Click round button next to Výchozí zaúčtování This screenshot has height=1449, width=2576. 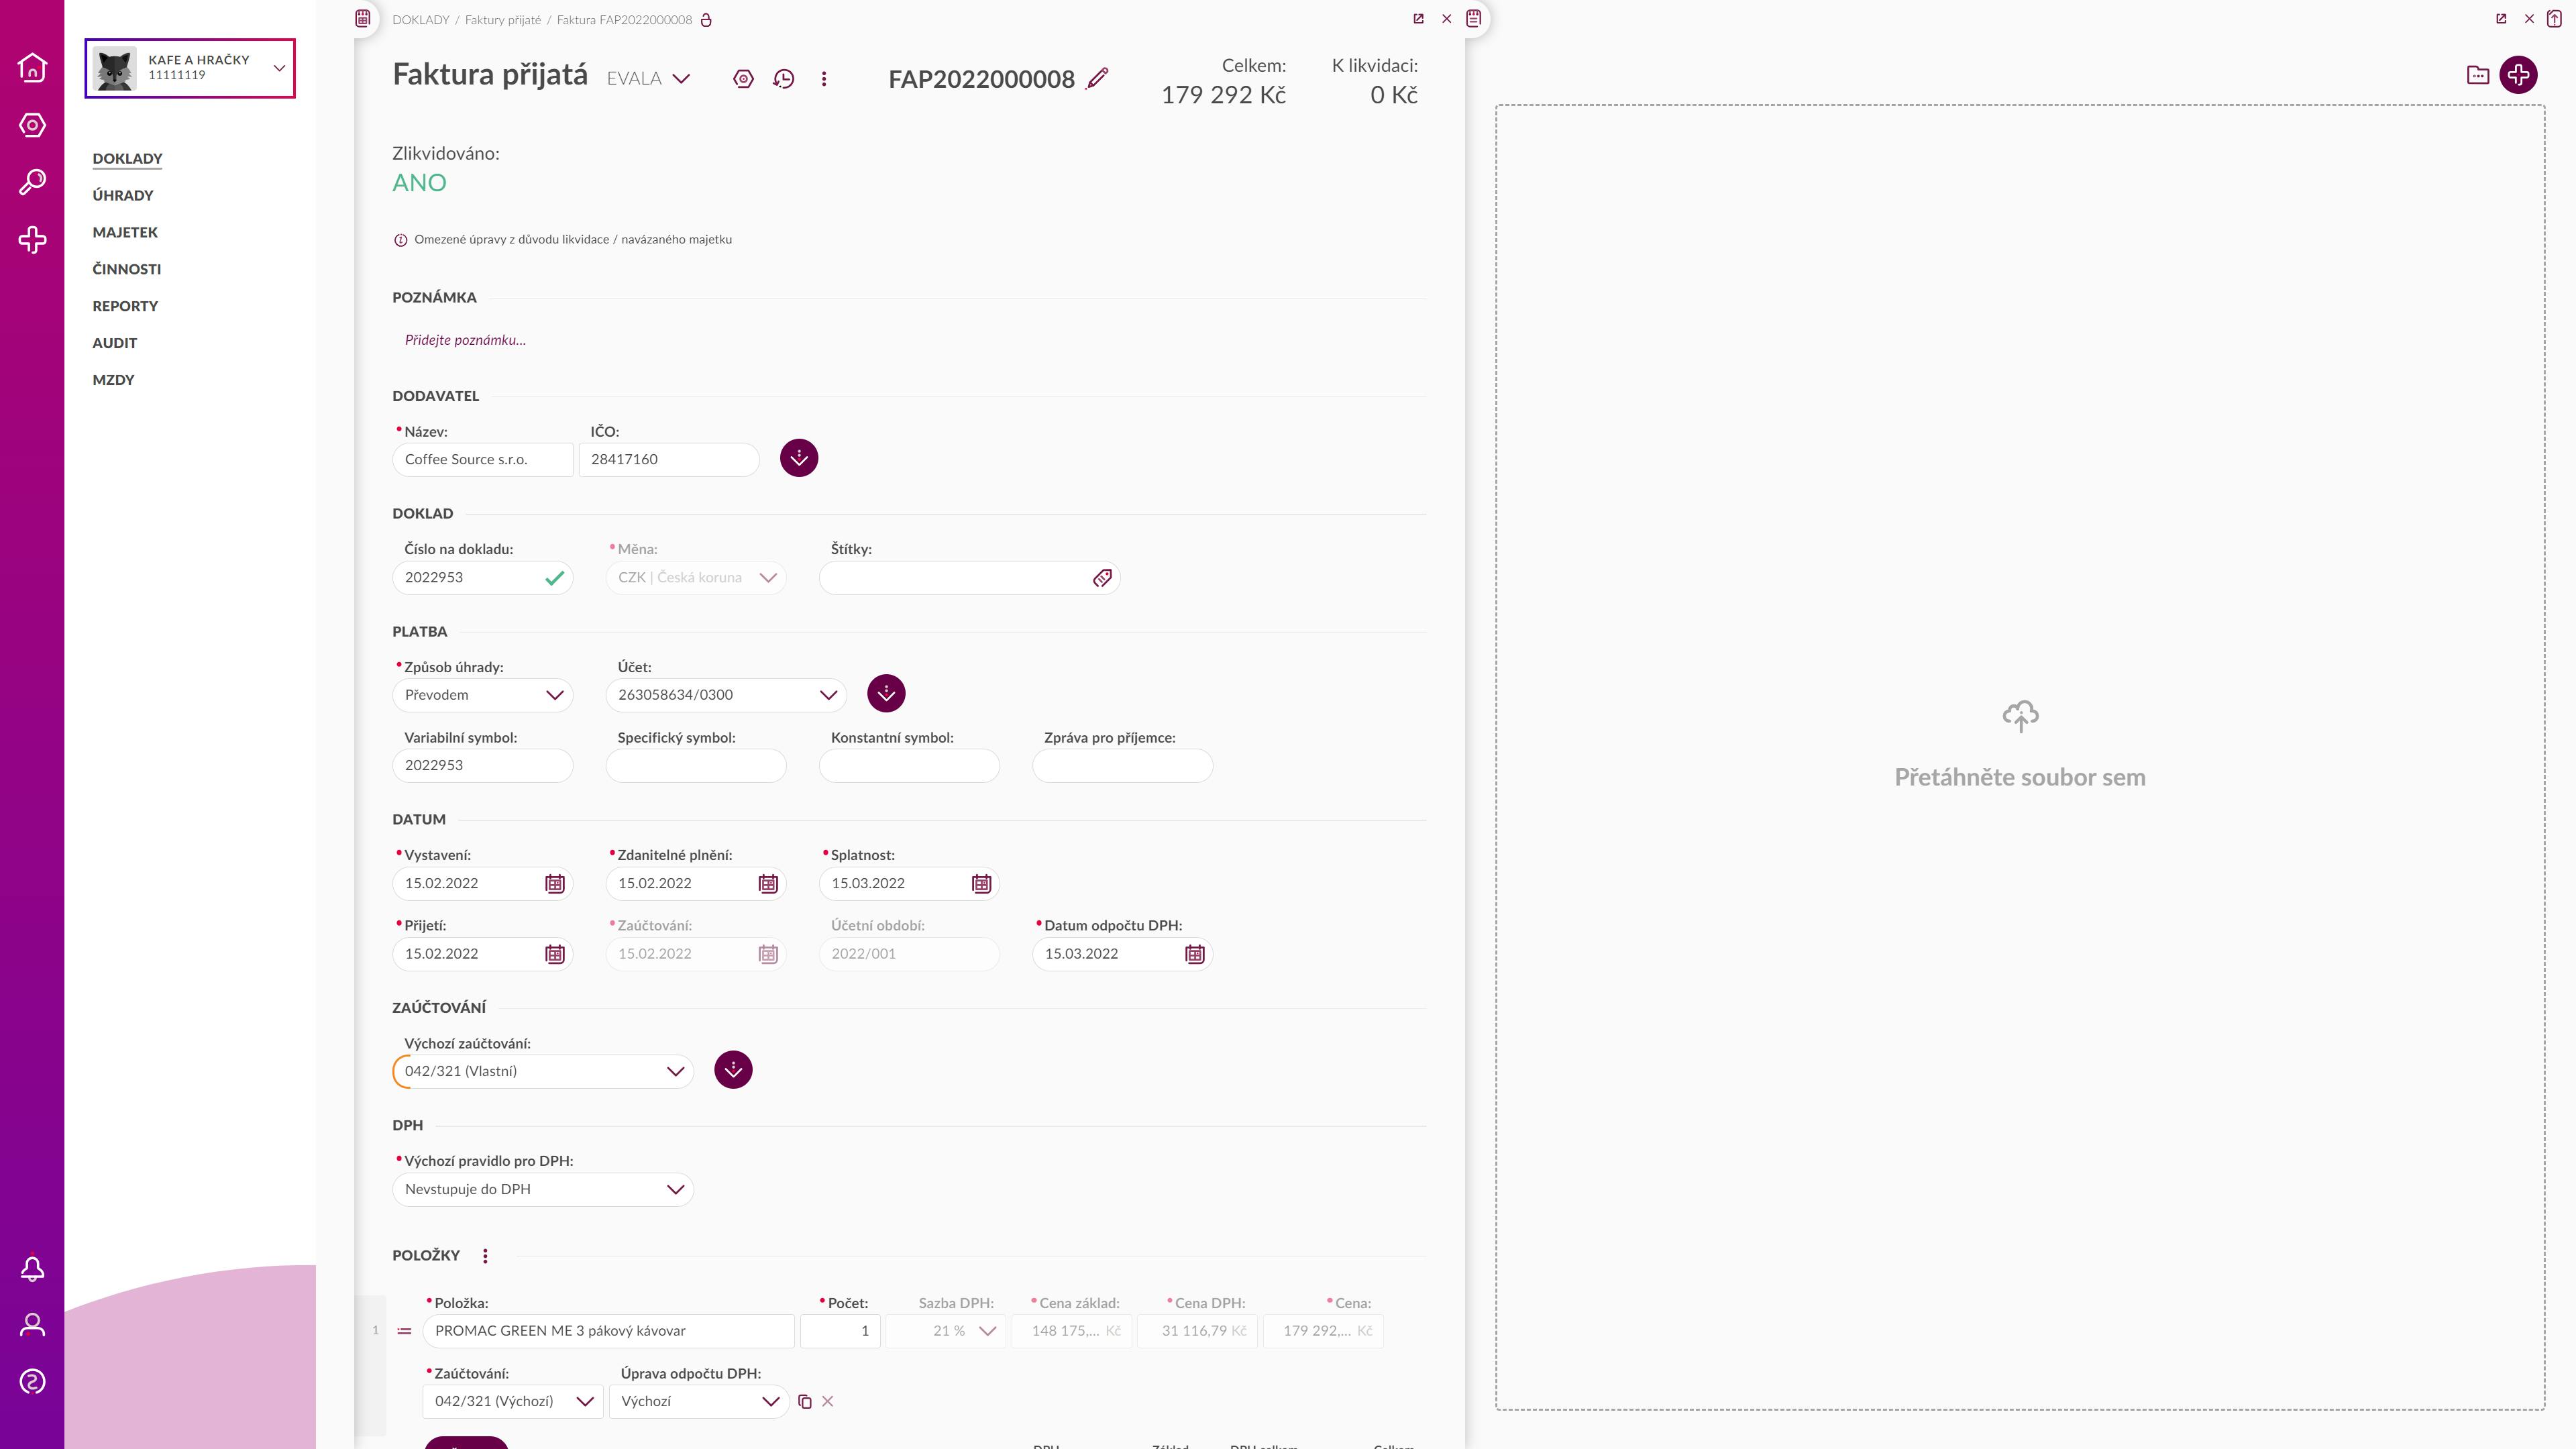pos(733,1070)
